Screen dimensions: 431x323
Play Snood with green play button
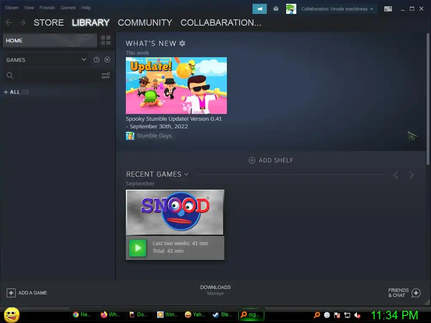138,248
